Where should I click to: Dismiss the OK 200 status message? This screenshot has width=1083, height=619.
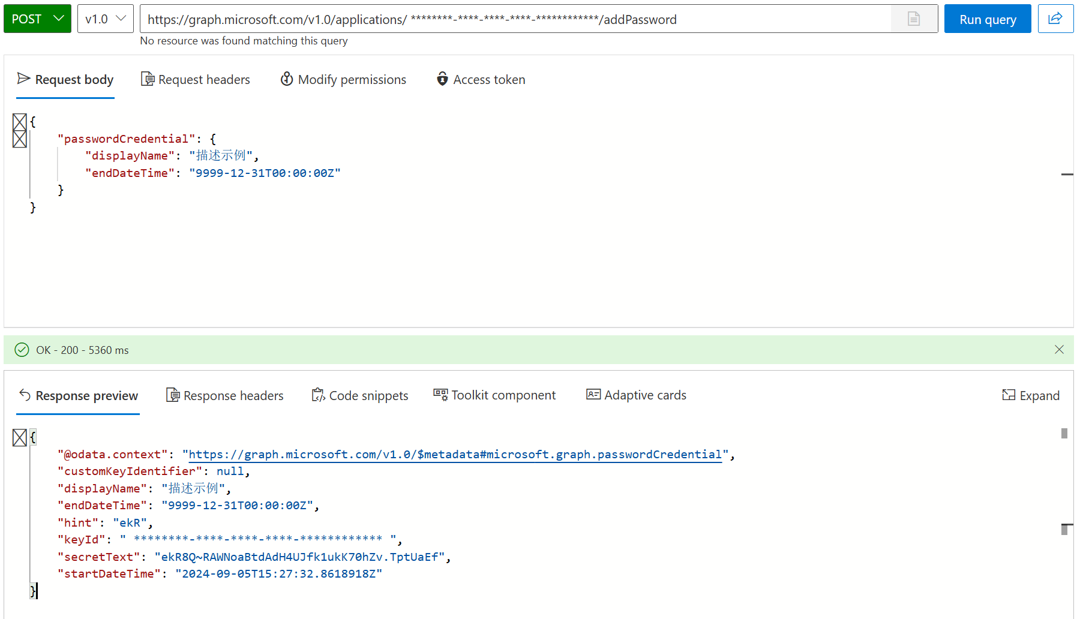pos(1059,350)
